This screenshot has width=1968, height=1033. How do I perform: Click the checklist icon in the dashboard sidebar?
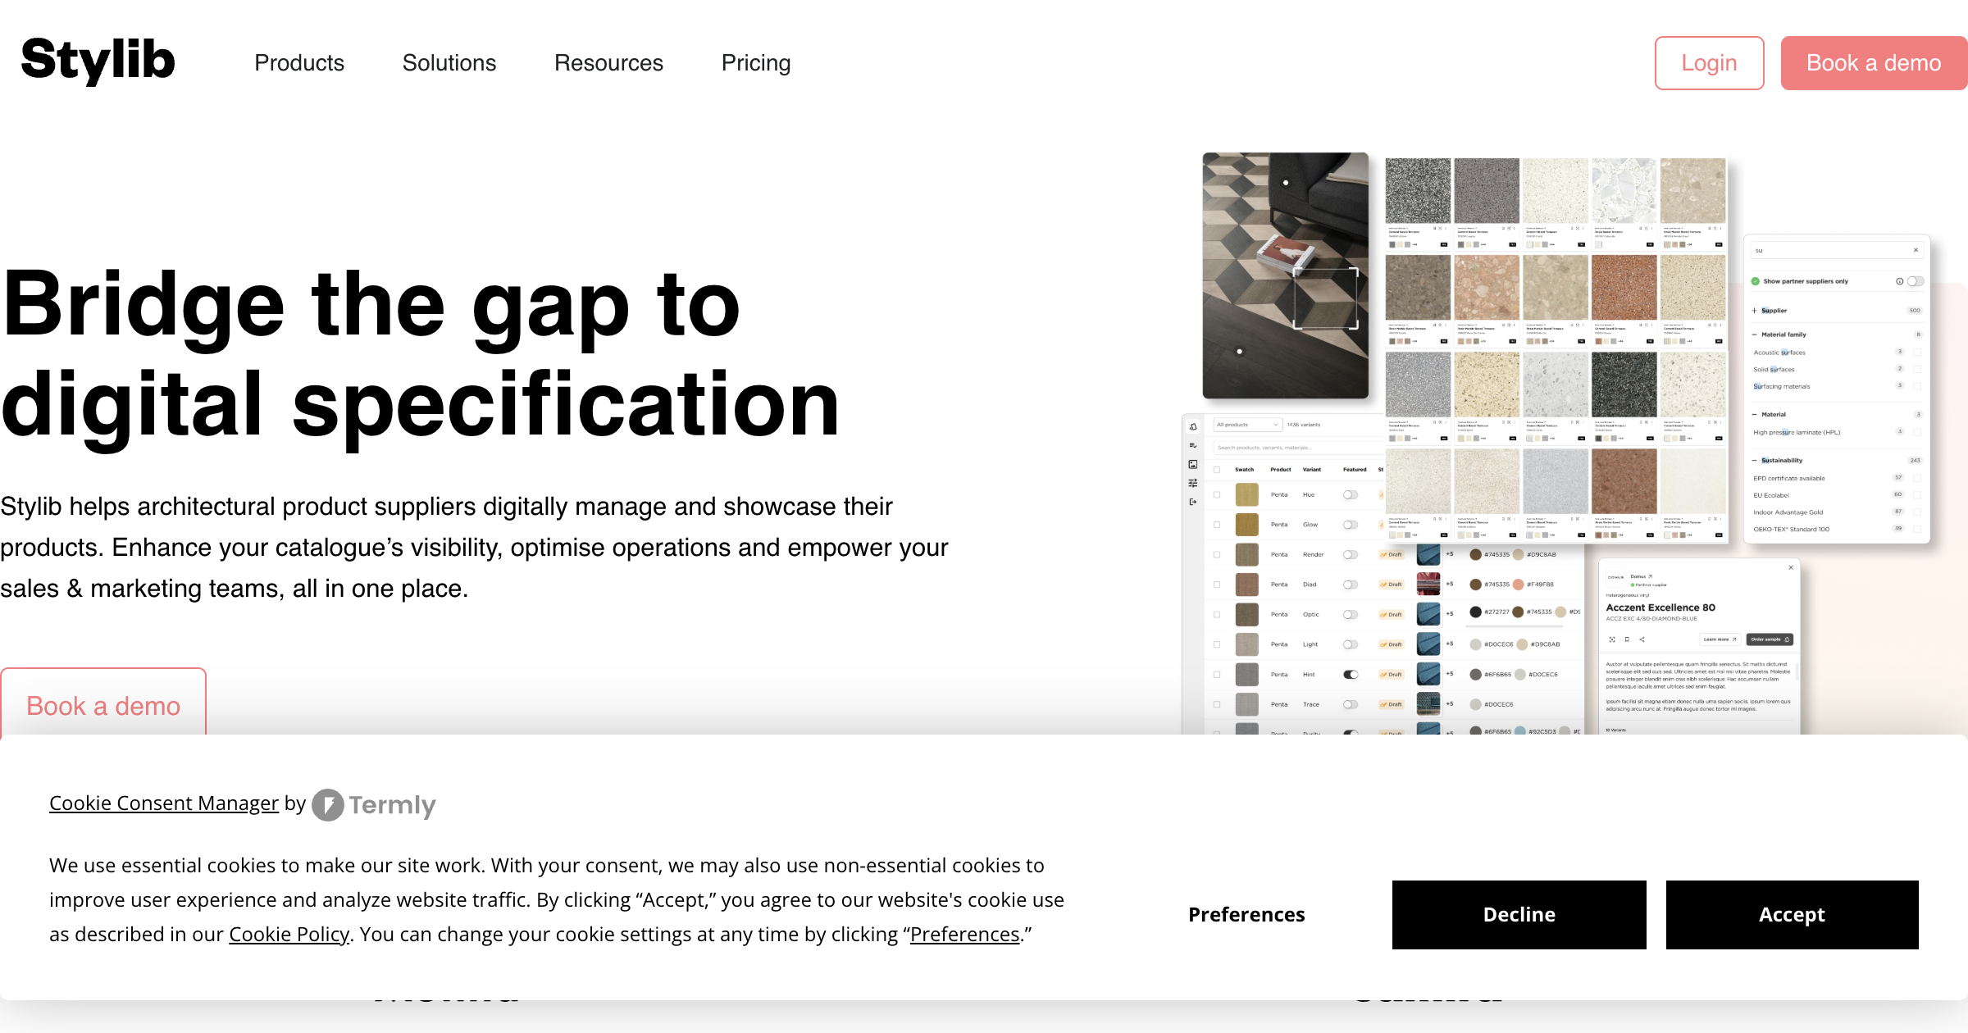(1193, 445)
